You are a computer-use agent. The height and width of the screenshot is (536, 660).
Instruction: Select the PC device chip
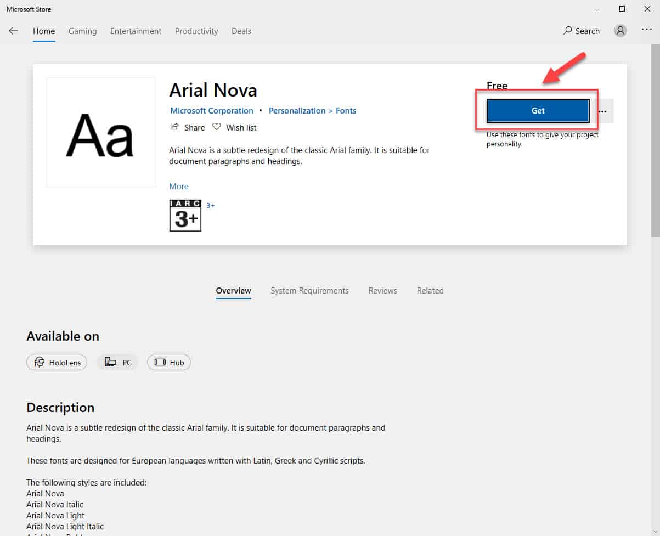[x=118, y=362]
